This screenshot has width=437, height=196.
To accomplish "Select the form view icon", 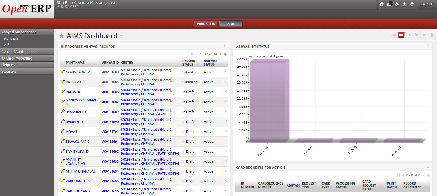I will pos(401,35).
